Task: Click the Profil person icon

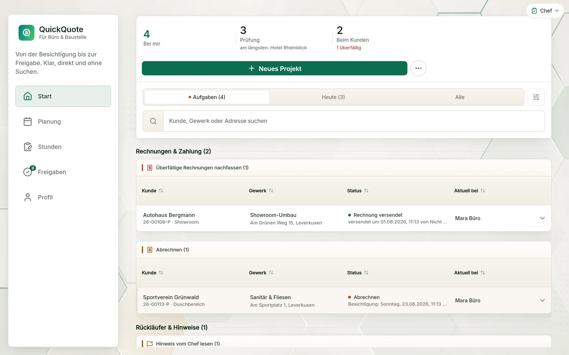Action: (x=28, y=197)
